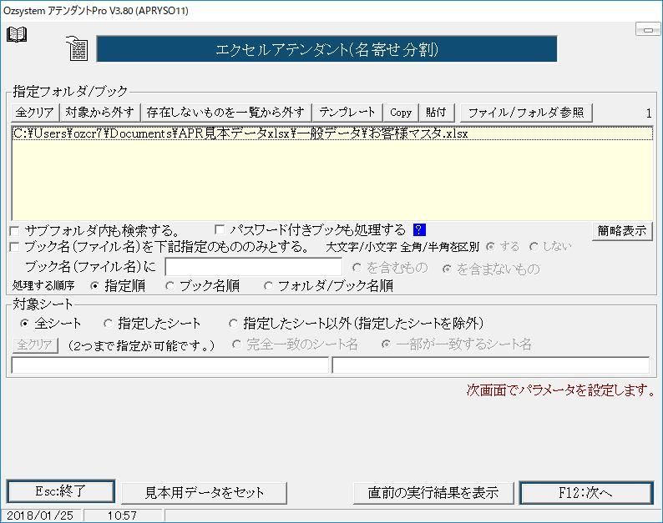Click the 簡略表示 button
Viewport: 663px width, 523px height.
(x=622, y=231)
